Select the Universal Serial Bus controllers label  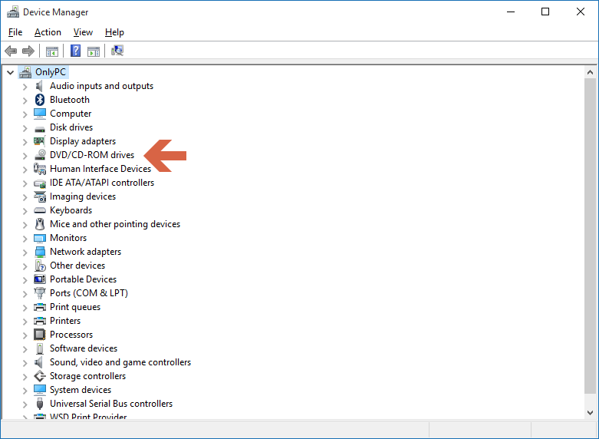(111, 404)
